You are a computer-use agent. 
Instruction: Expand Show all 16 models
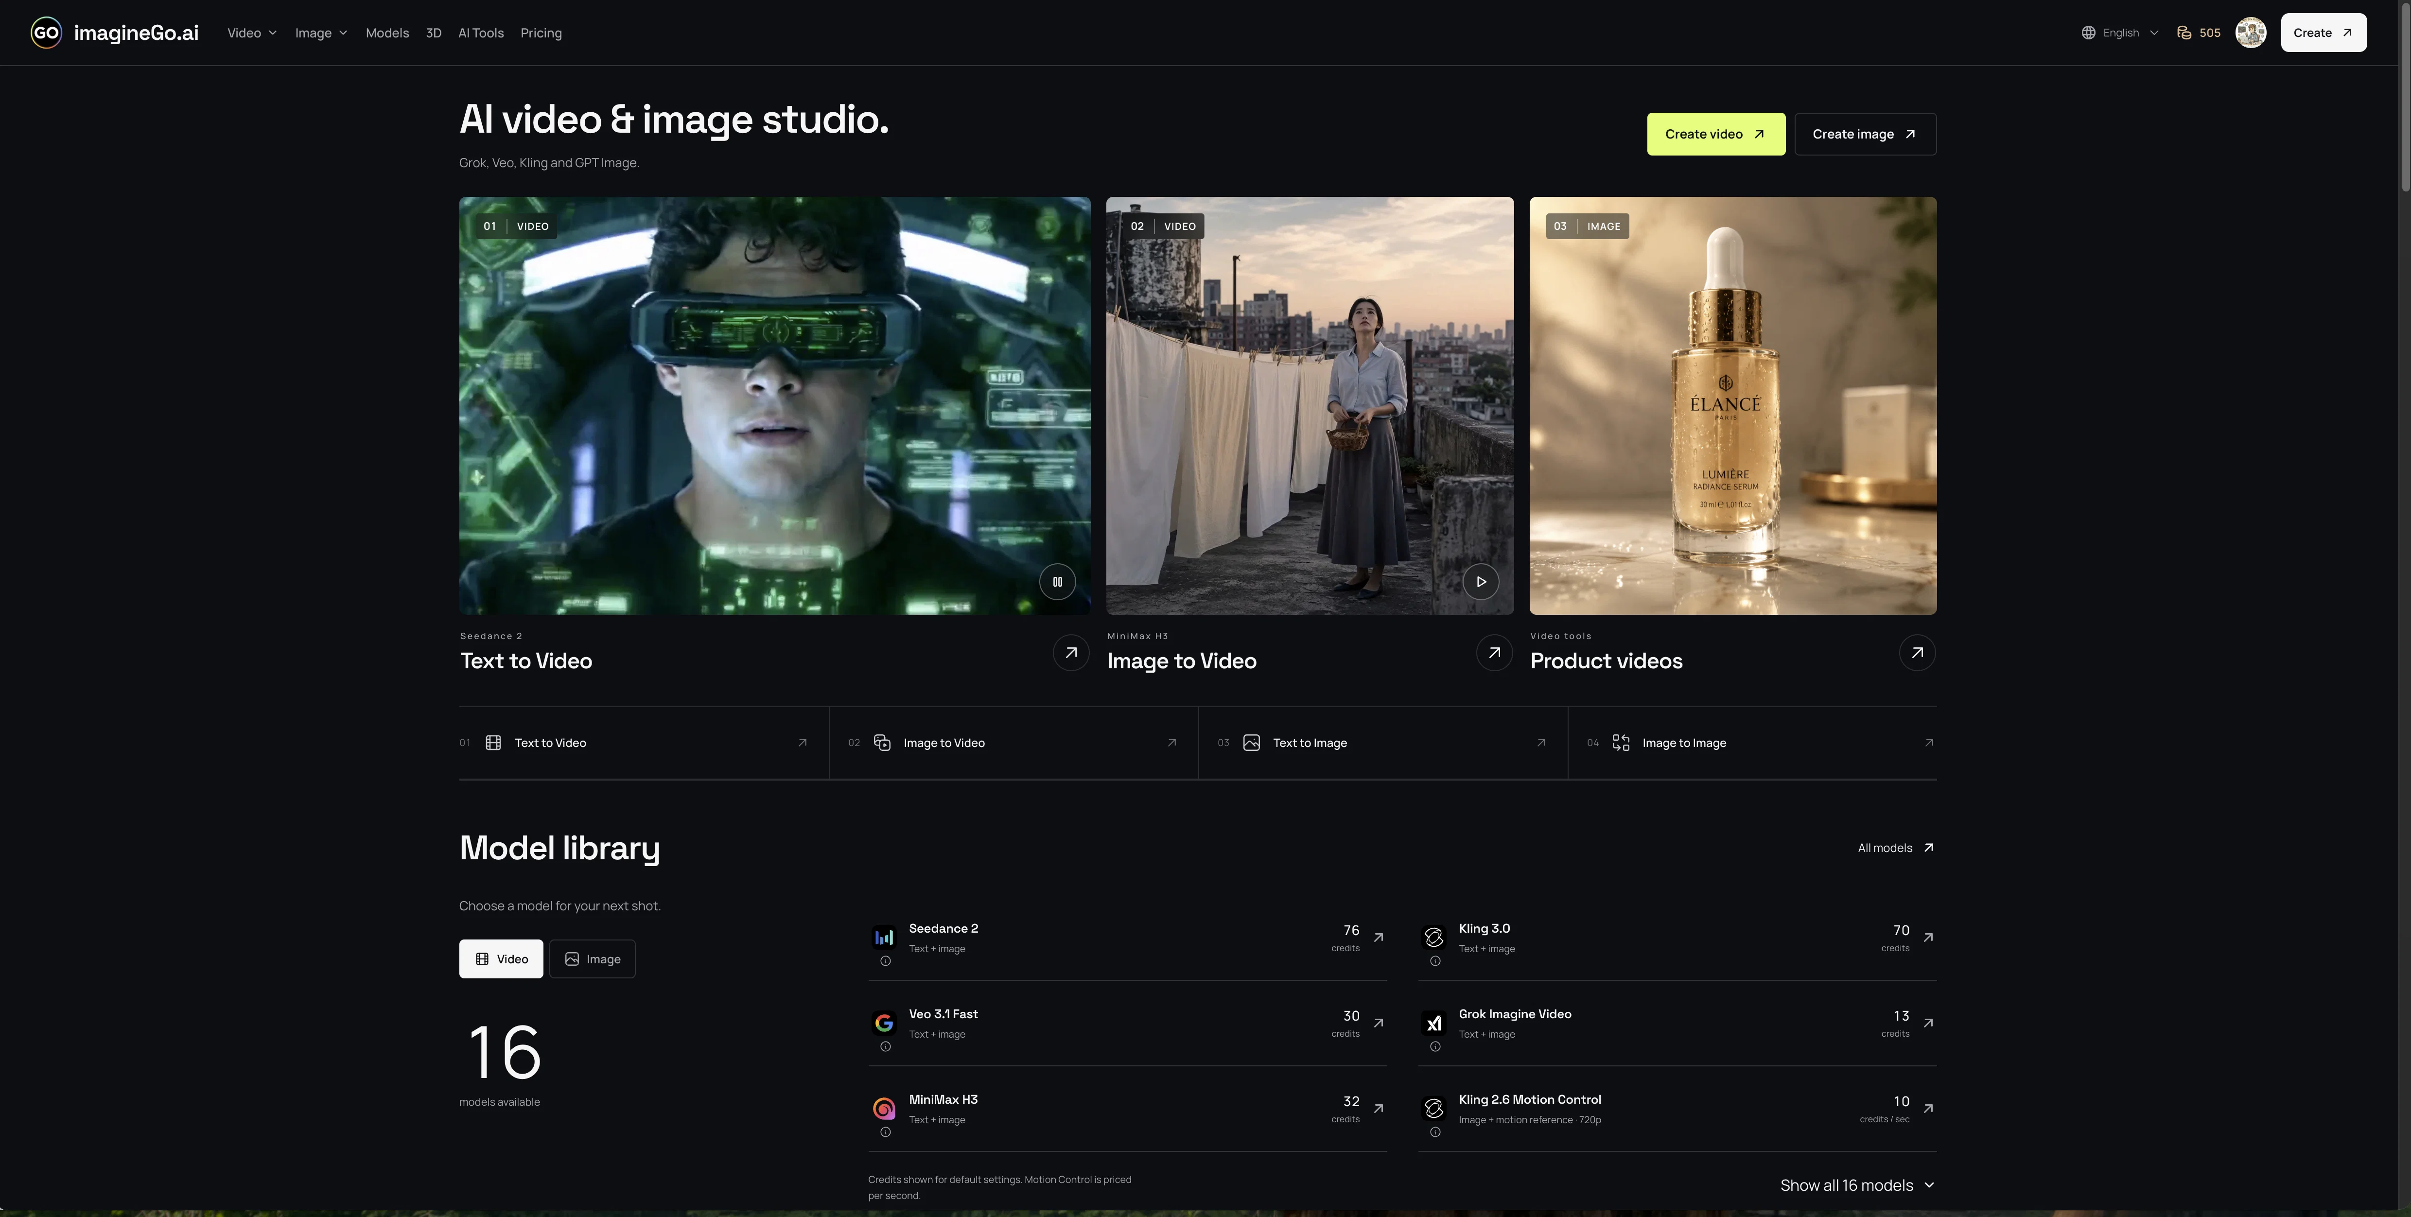point(1857,1185)
